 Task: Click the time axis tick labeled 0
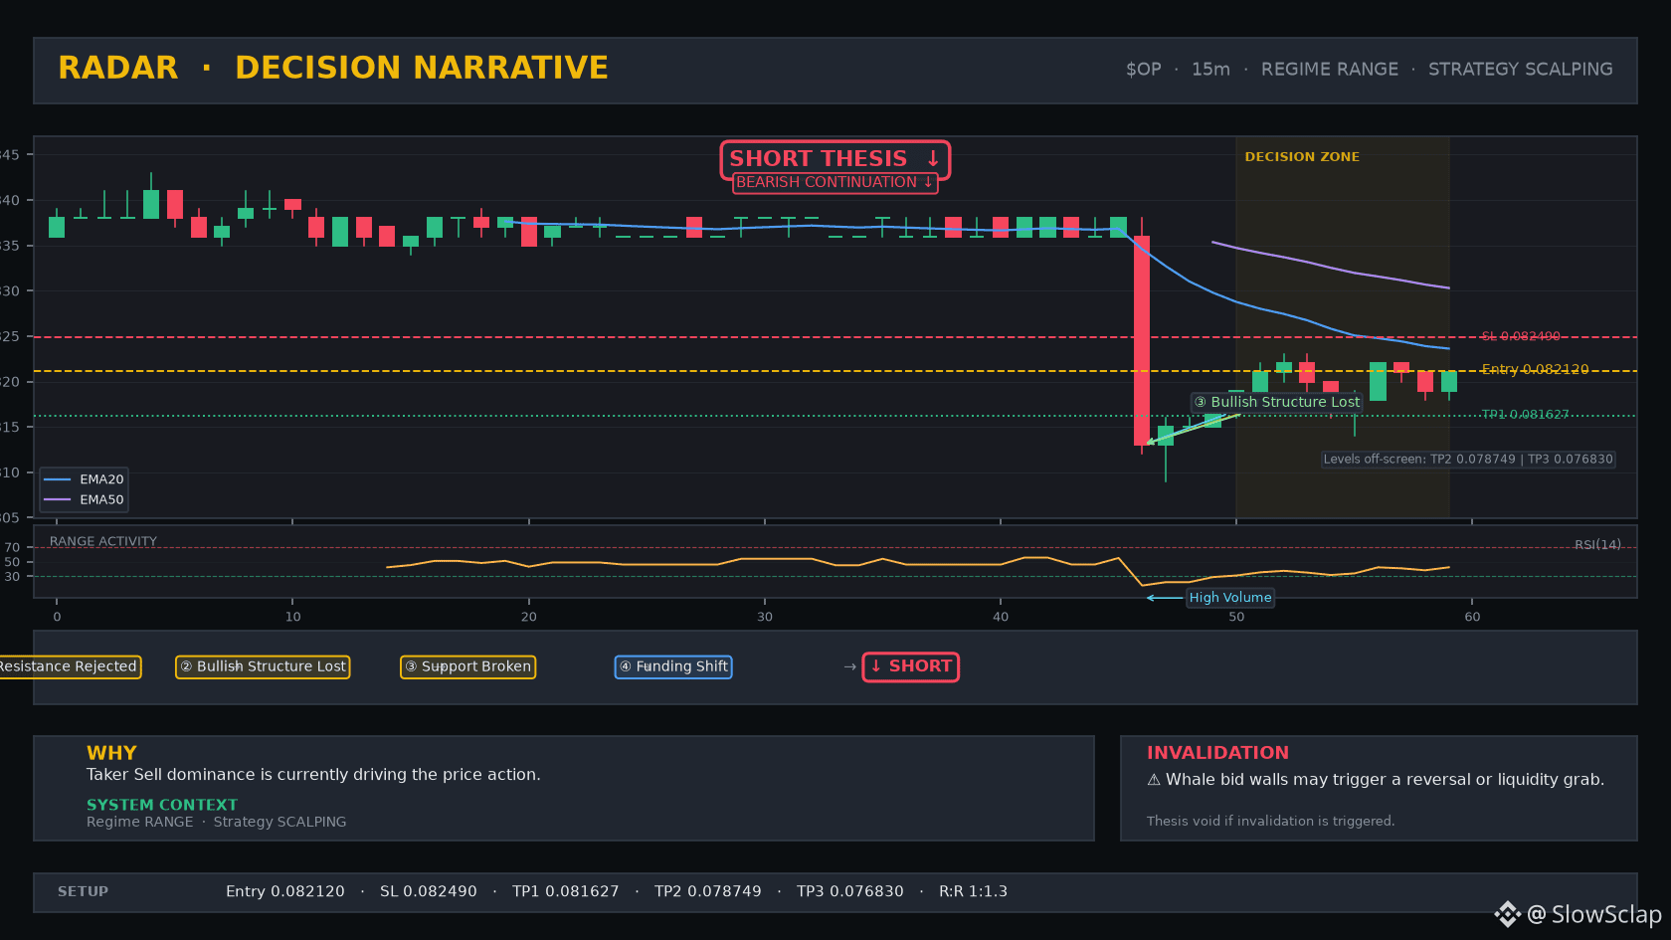pyautogui.click(x=57, y=617)
